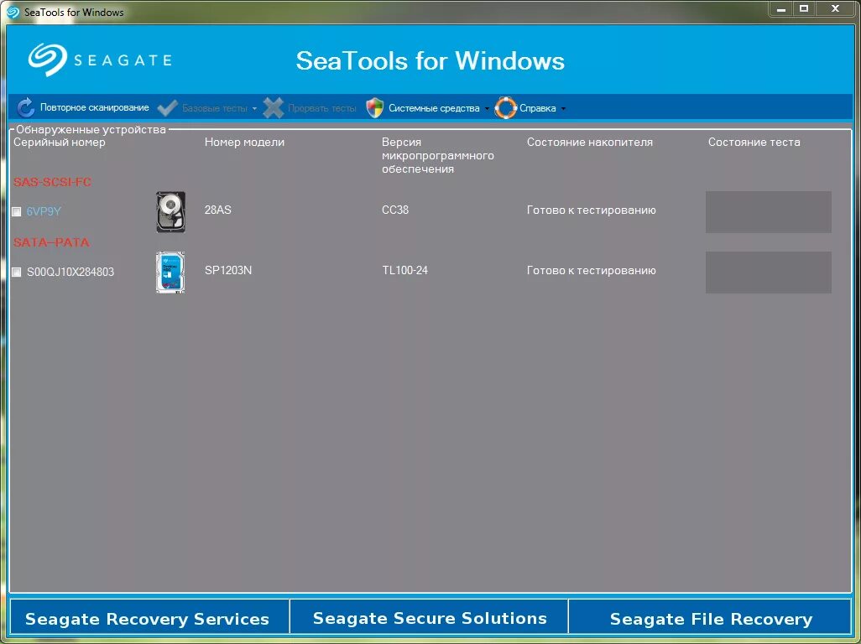Click the test status bar for S00QJ10X284803
The image size is (861, 644).
[768, 272]
